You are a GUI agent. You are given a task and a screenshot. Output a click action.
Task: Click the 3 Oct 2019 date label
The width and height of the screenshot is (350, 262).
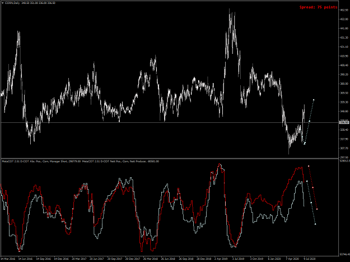pos(257,259)
